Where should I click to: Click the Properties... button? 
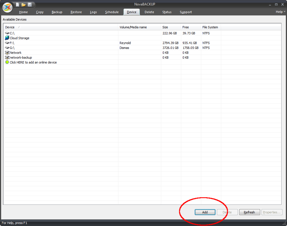pos(272,212)
